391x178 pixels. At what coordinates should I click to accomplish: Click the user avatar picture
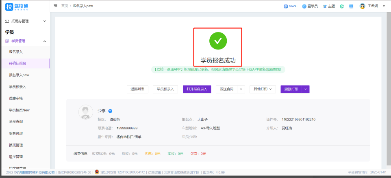[x=362, y=6]
